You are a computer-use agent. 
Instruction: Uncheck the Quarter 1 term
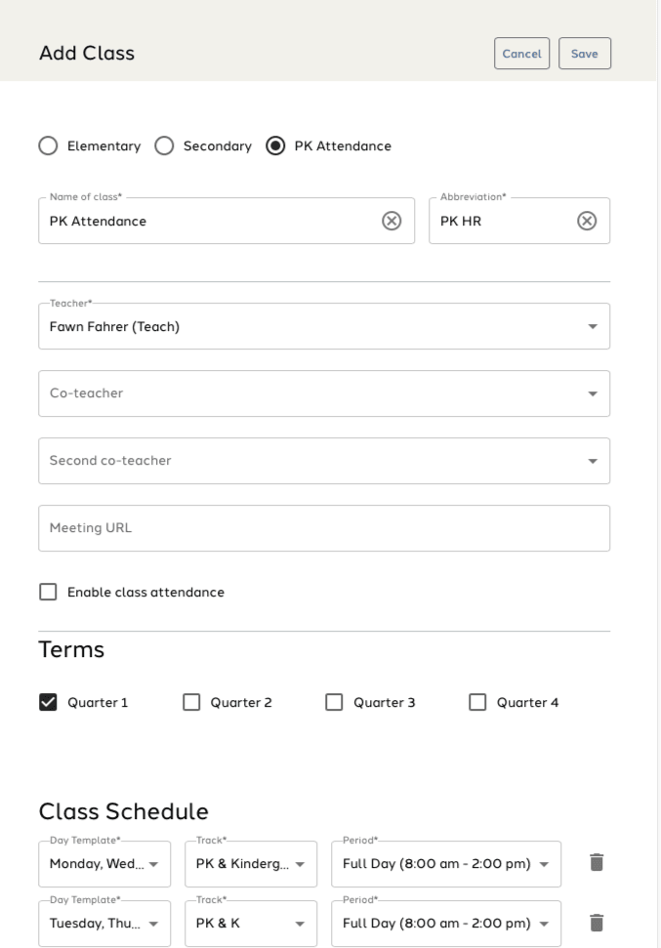coord(48,702)
